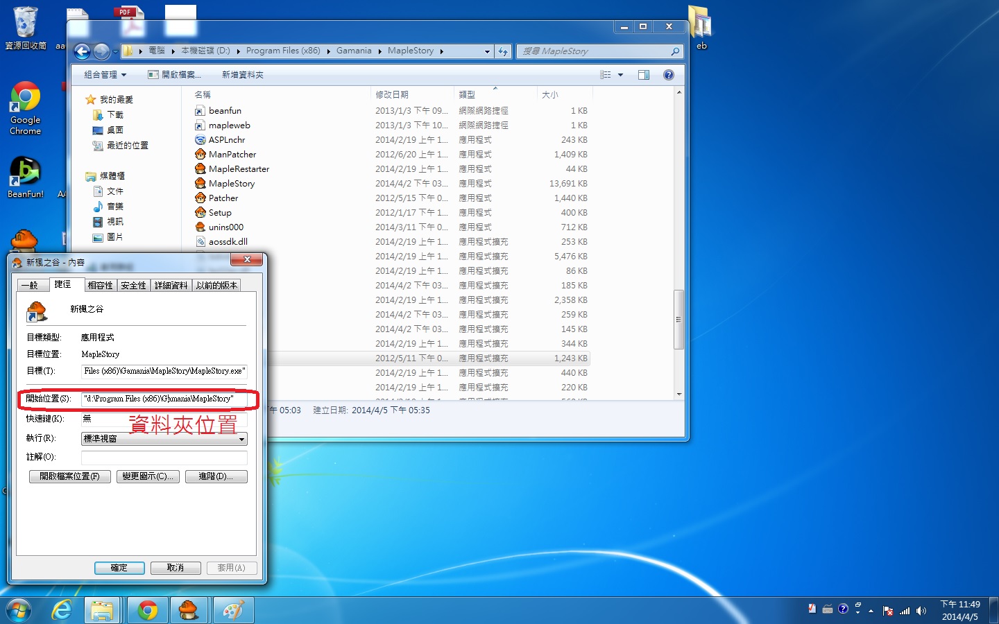The image size is (999, 624).
Task: Switch to 詳細資料 tab
Action: pos(171,285)
